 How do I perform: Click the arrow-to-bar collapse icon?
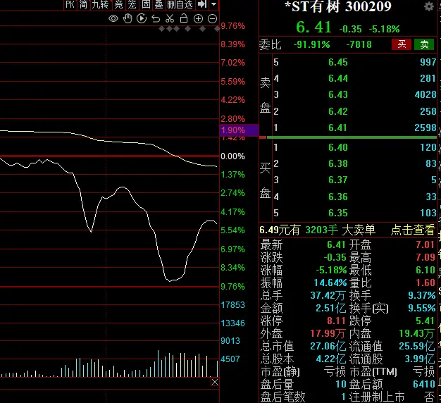point(202,4)
